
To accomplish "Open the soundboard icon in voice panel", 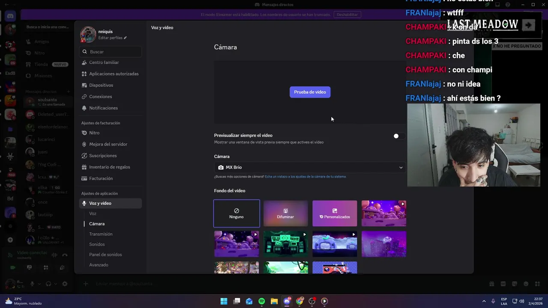I will click(x=63, y=268).
